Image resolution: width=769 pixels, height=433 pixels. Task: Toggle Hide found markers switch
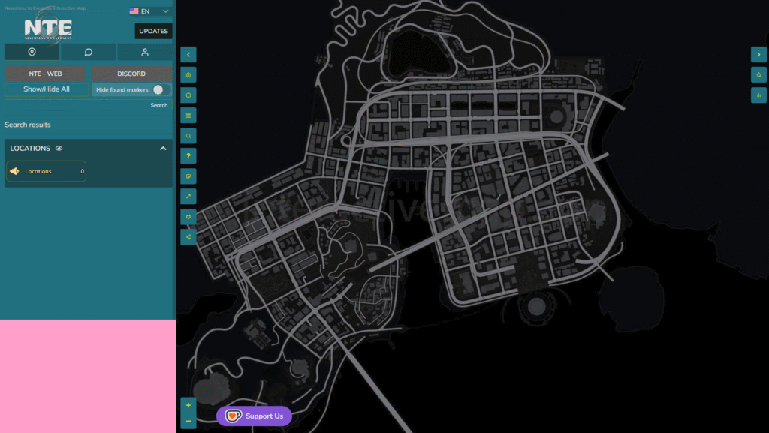[161, 89]
